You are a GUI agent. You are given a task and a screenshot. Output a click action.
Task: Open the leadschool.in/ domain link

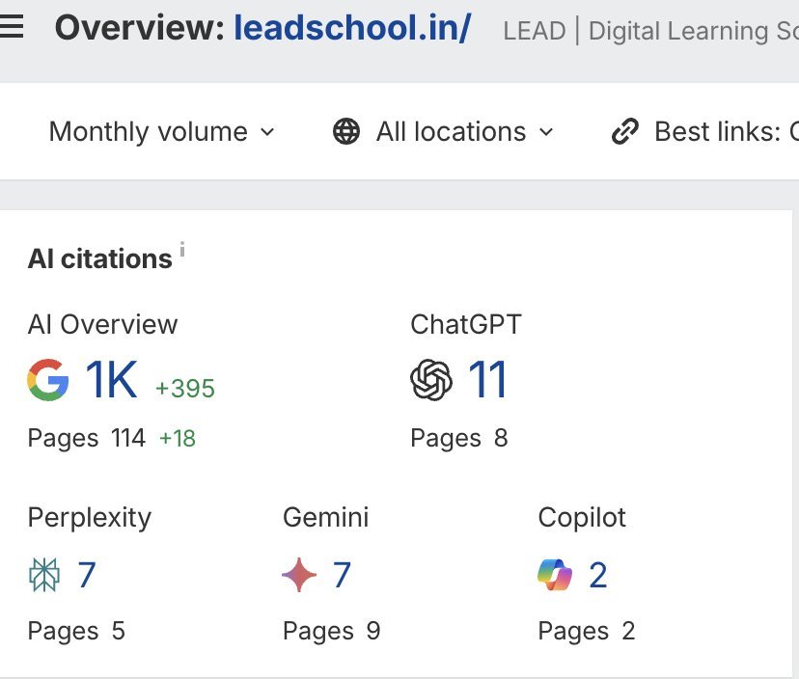[x=352, y=28]
